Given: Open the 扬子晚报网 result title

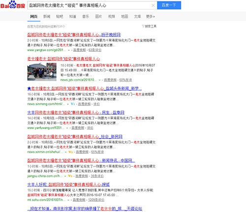Looking at the screenshot, I should [74, 35].
